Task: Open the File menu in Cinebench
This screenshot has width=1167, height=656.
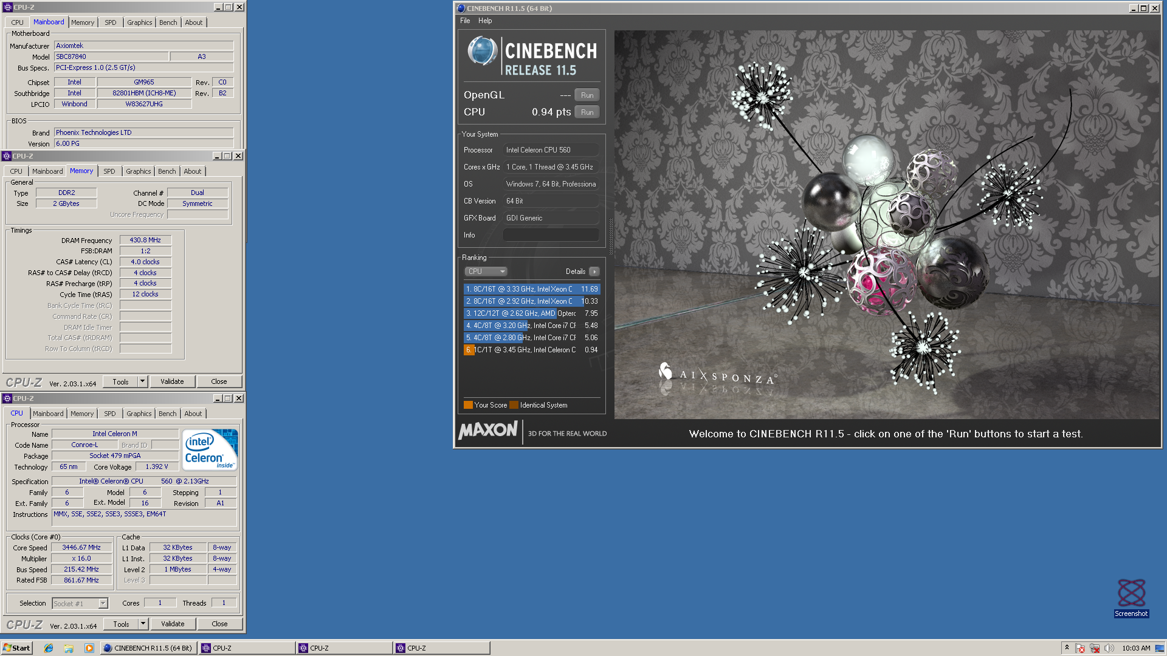Action: click(x=465, y=21)
